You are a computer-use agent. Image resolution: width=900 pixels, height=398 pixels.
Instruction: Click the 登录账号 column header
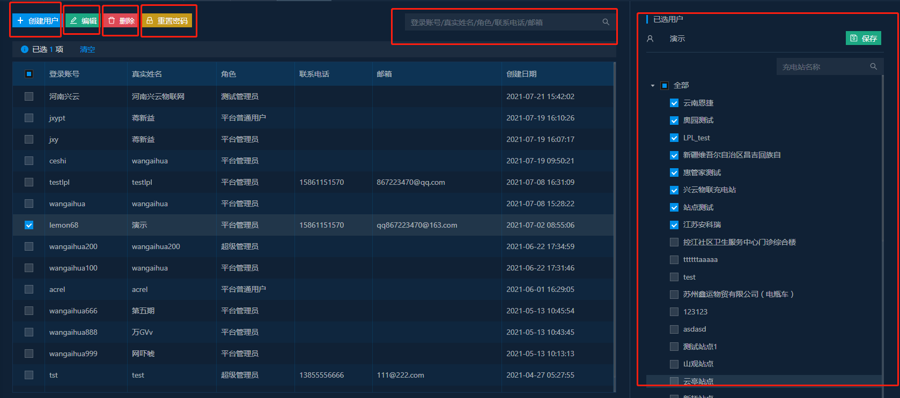64,74
